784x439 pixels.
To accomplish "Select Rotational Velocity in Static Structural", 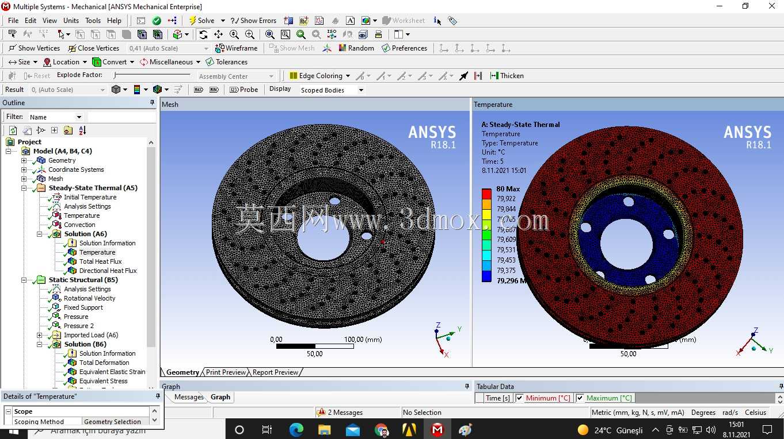I will [90, 298].
